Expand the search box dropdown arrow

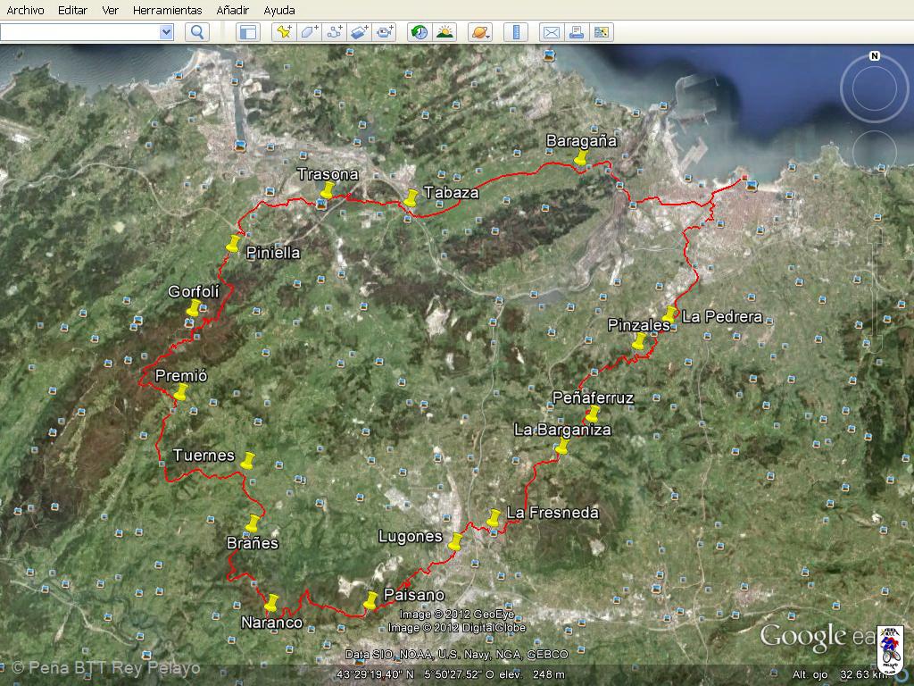[x=165, y=32]
